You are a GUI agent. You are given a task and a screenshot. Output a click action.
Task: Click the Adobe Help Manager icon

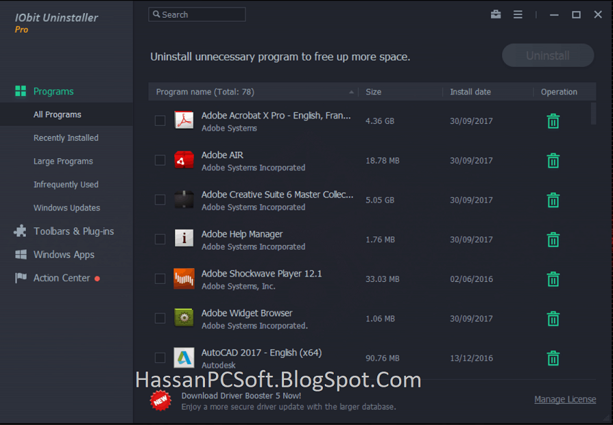click(x=184, y=238)
